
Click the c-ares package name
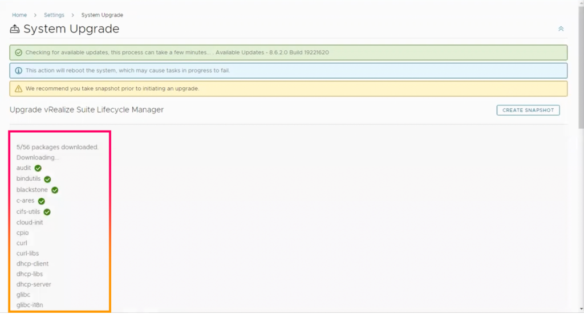25,201
